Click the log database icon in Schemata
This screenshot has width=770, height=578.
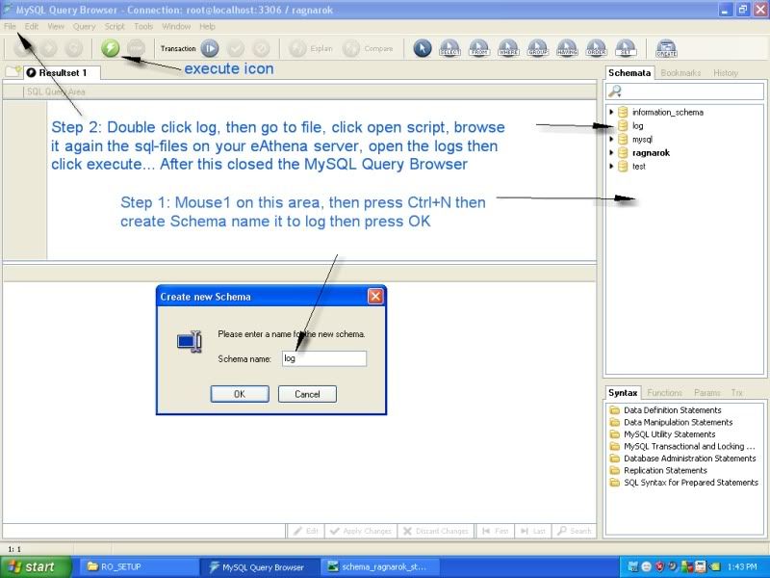(x=623, y=126)
